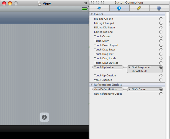Click the New Referencing Outlet label
Viewport: 170px width, 139px height.
pyautogui.click(x=108, y=94)
